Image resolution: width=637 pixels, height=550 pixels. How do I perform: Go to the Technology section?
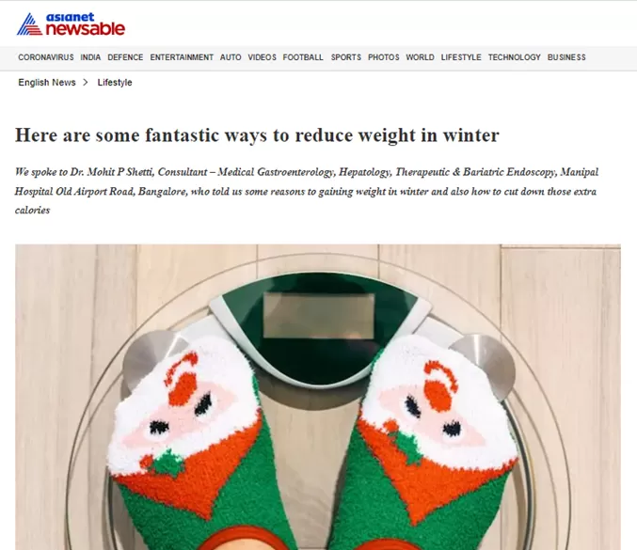tap(515, 57)
